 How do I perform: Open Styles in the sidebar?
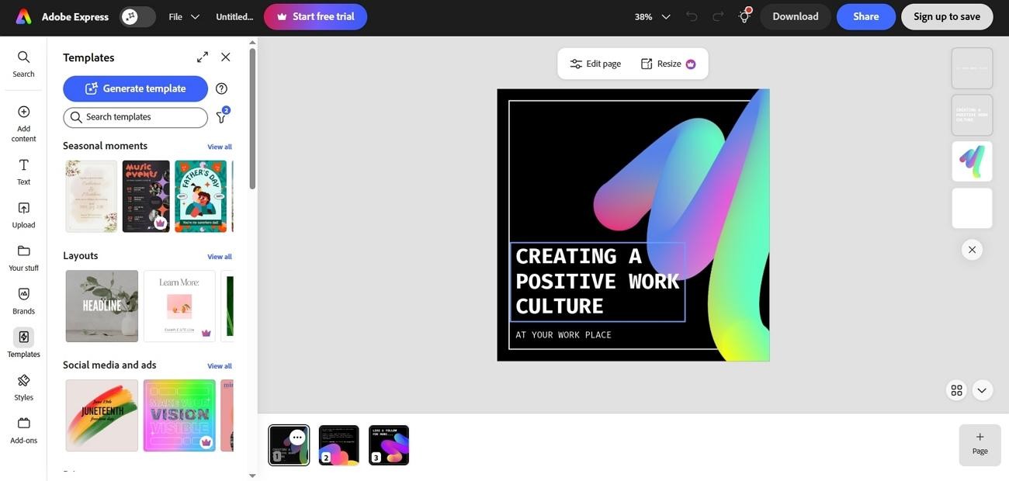[23, 387]
